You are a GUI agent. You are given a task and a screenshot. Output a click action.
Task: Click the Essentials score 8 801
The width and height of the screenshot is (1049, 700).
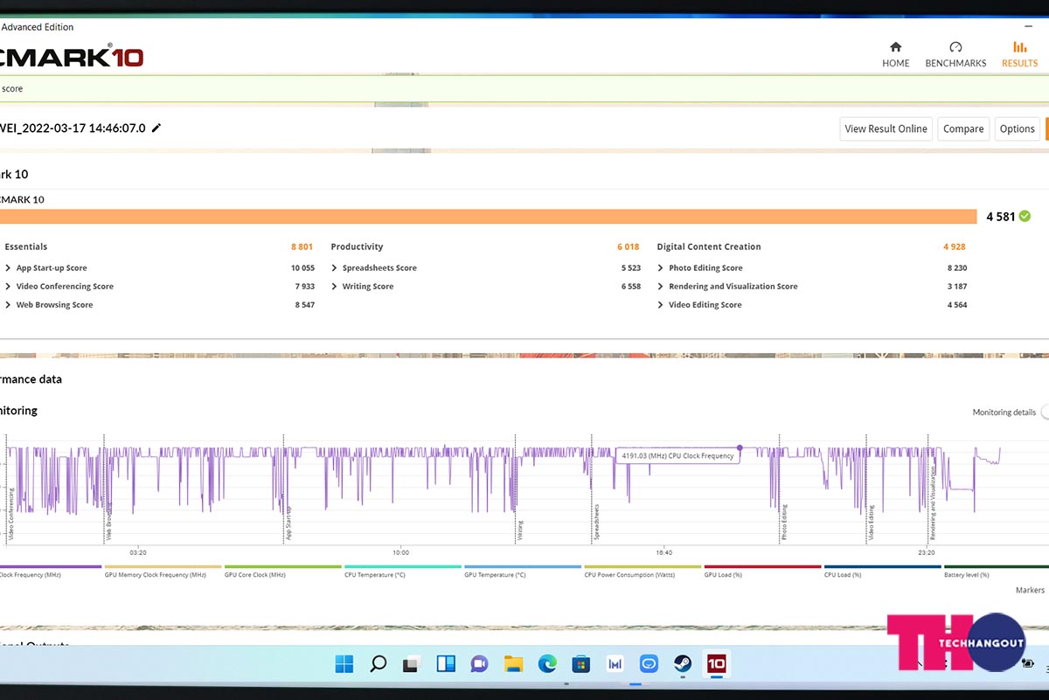click(302, 247)
